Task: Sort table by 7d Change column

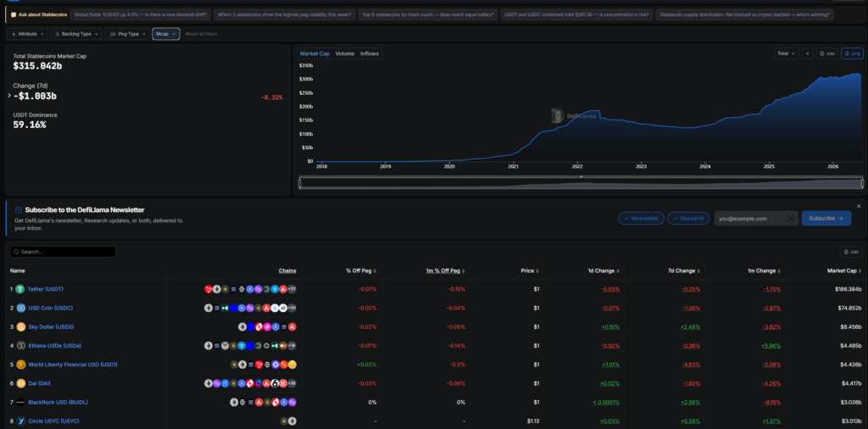Action: click(x=684, y=270)
